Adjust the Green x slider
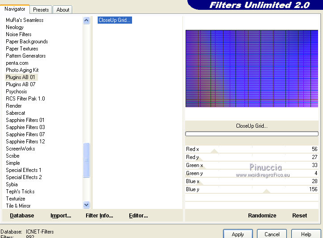 click(252, 165)
